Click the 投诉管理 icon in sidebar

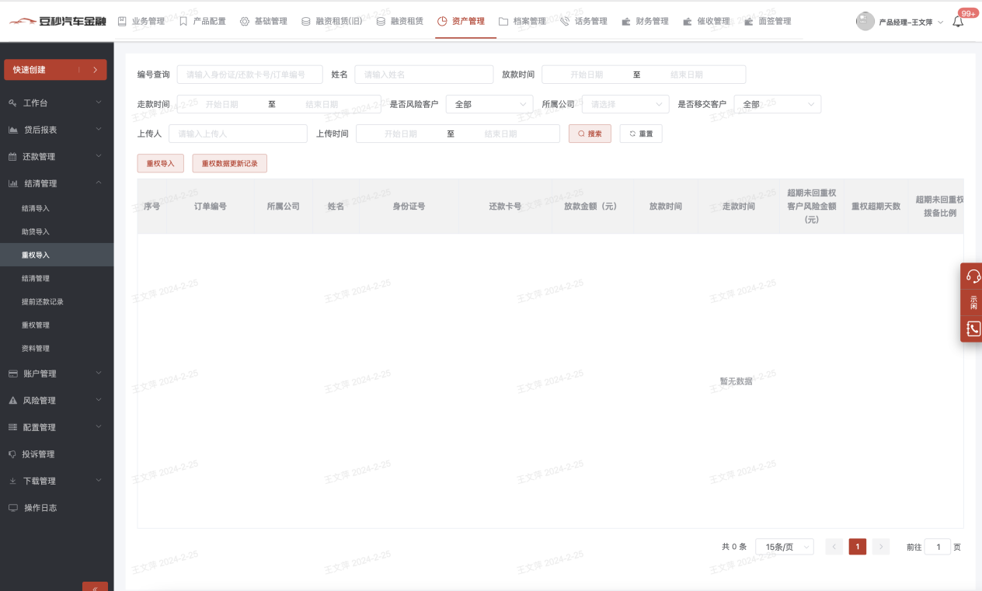12,454
